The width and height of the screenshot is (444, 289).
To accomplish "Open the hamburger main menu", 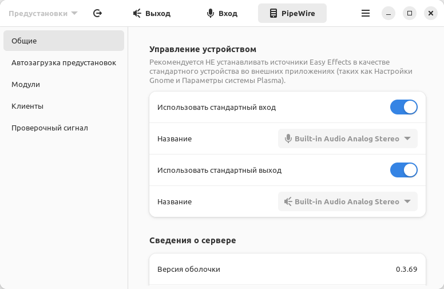I will coord(366,13).
